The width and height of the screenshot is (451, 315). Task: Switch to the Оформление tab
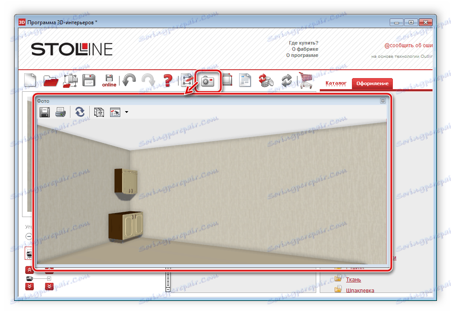click(373, 83)
